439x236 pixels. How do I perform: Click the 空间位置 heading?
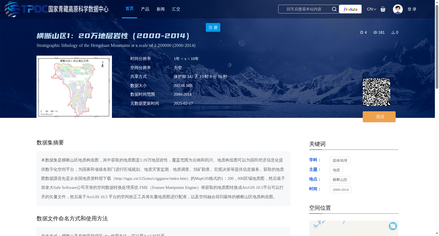tap(320, 208)
